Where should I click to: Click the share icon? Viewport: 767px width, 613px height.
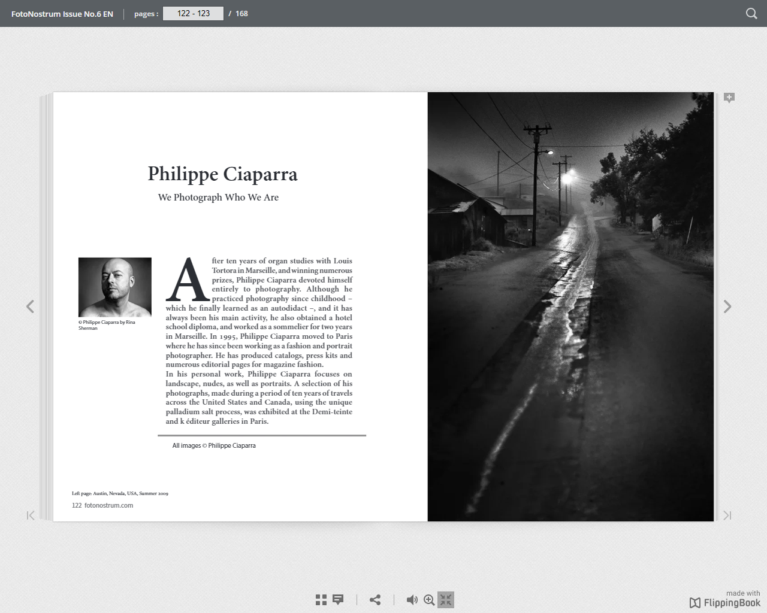(375, 600)
